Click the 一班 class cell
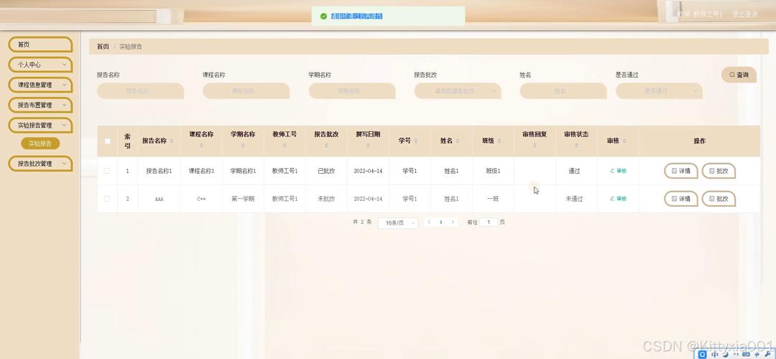The height and width of the screenshot is (359, 776). pyautogui.click(x=492, y=199)
